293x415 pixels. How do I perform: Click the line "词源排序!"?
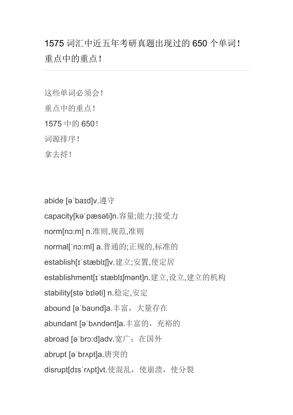tap(62, 139)
